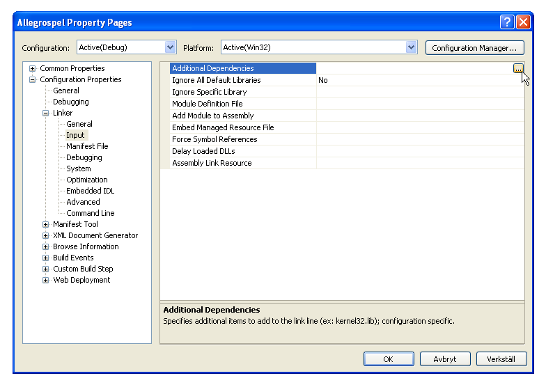Select the Web Deployment tree item
546x385 pixels.
click(x=81, y=280)
